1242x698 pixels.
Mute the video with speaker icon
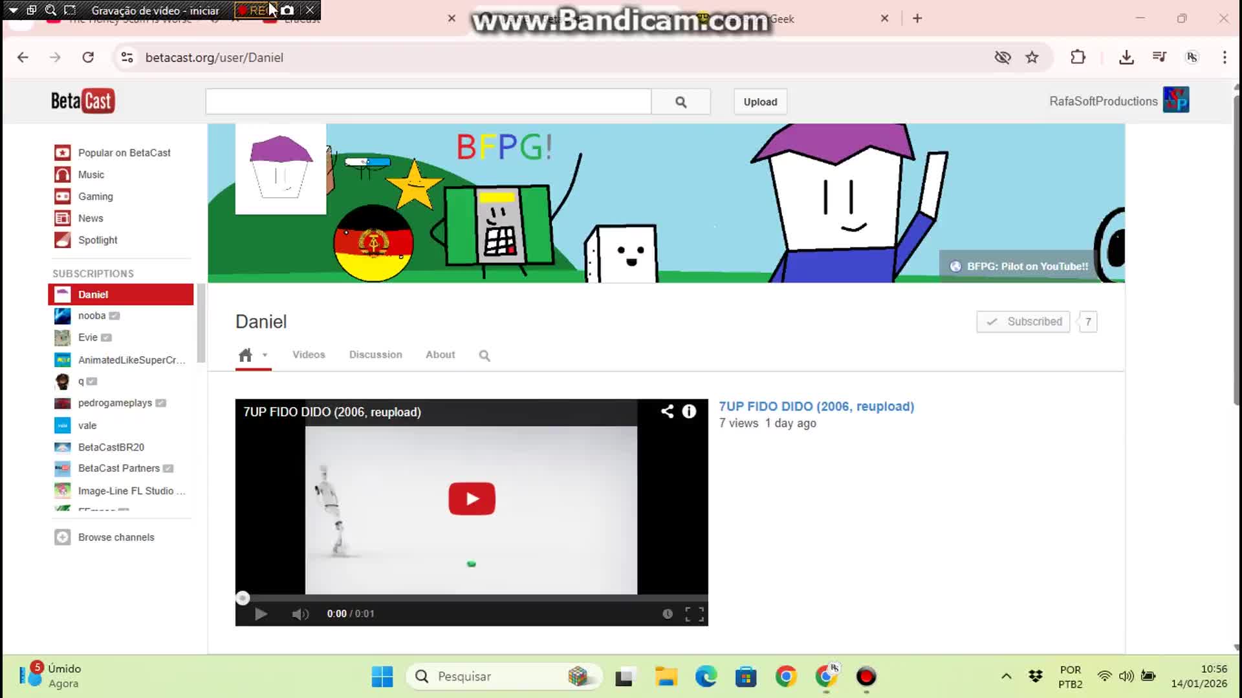click(300, 614)
